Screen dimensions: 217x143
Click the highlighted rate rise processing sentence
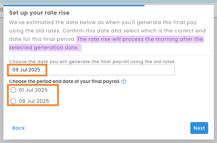click(140, 39)
